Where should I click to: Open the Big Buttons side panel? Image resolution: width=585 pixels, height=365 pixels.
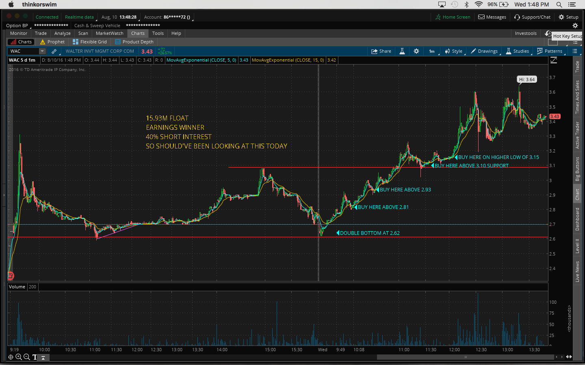pos(577,169)
